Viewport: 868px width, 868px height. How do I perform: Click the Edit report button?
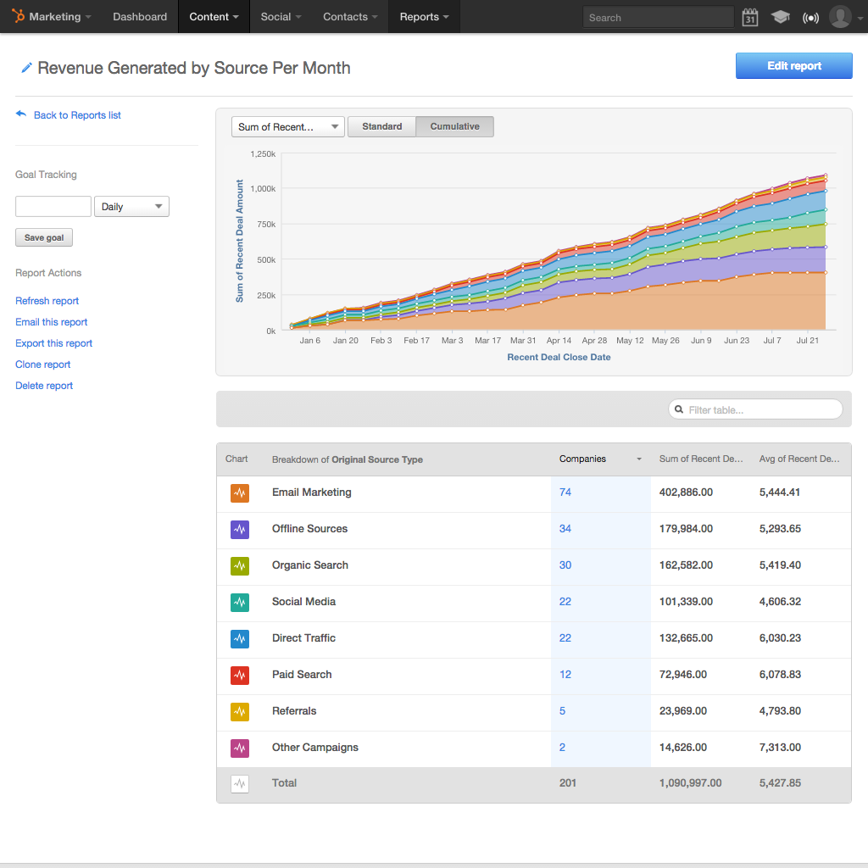click(793, 66)
